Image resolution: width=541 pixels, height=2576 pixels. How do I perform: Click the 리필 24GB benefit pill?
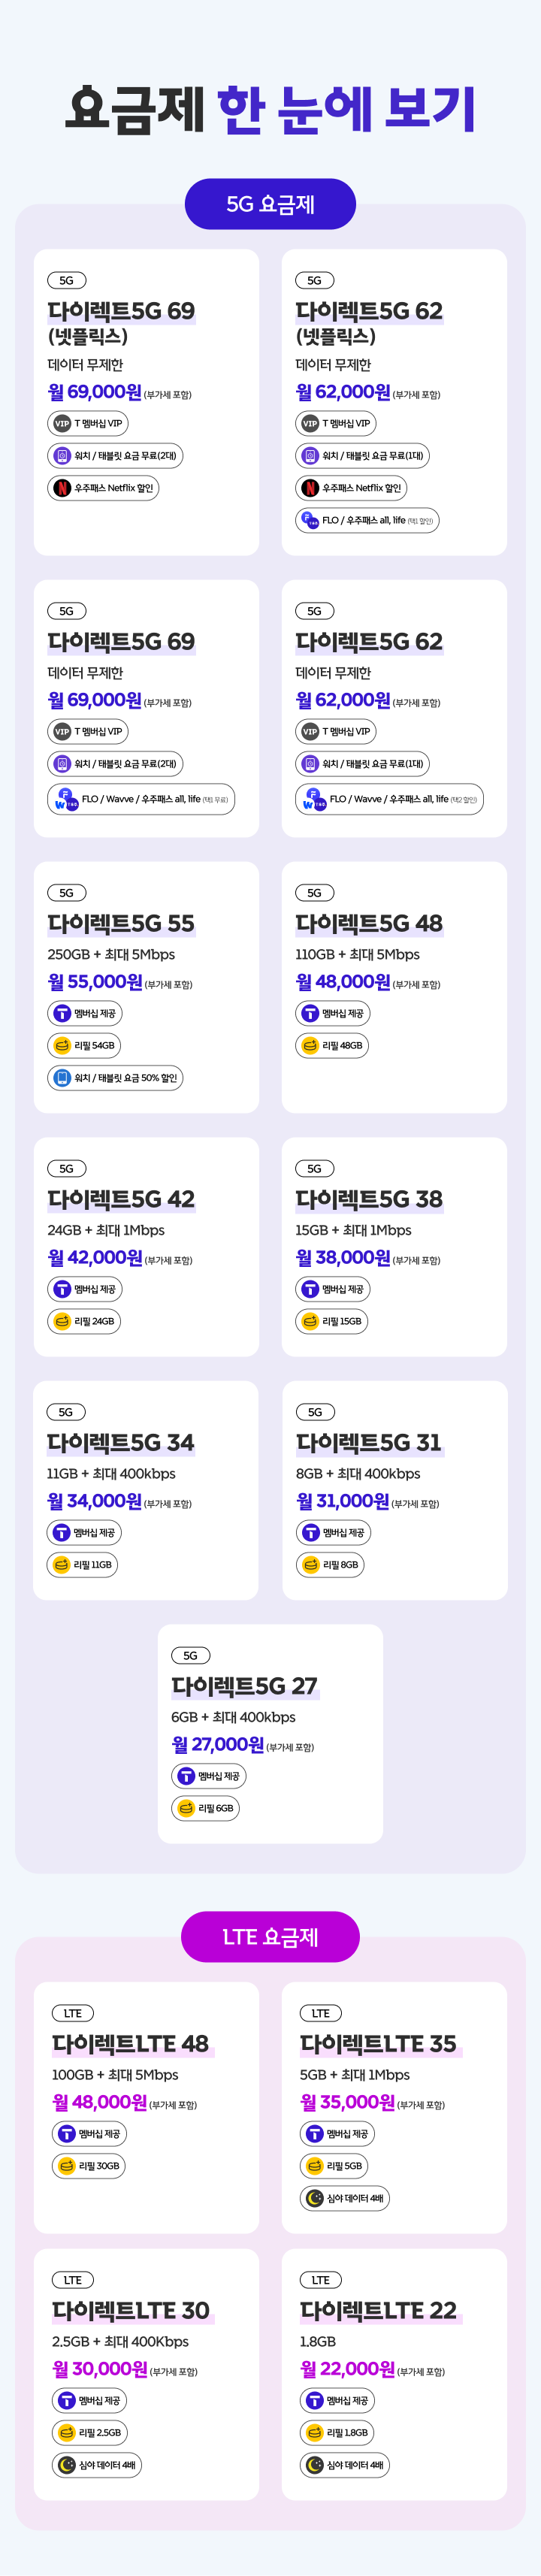pos(84,1321)
